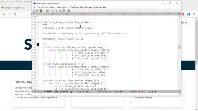Viewport: 198px width, 111px height.
Task: Click the 'Should be a 2-D NumPy array' line
Action: click(x=84, y=34)
